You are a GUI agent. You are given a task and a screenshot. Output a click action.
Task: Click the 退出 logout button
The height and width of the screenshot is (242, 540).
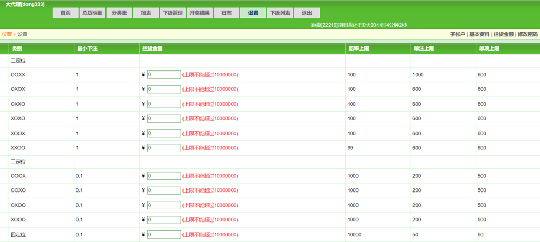point(306,13)
